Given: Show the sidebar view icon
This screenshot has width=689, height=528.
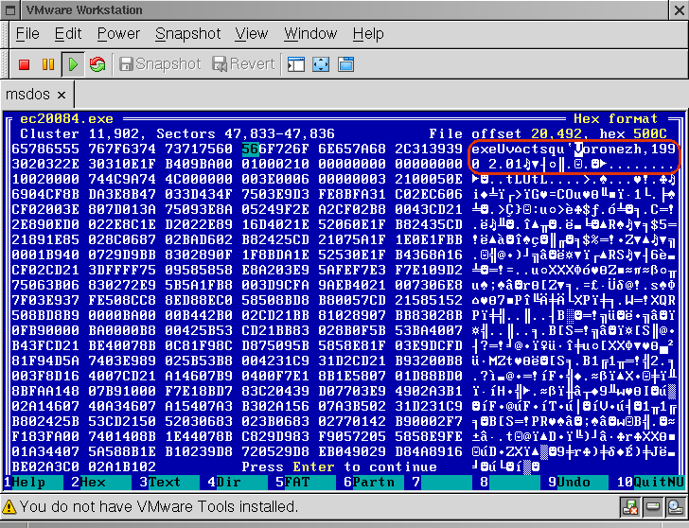Looking at the screenshot, I should click(295, 64).
